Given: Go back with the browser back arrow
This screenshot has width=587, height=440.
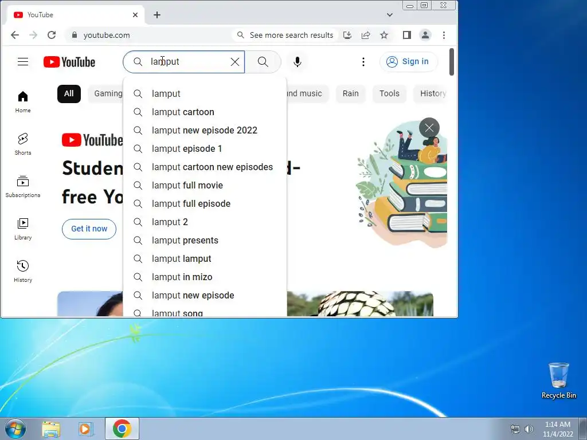Looking at the screenshot, I should click(14, 35).
